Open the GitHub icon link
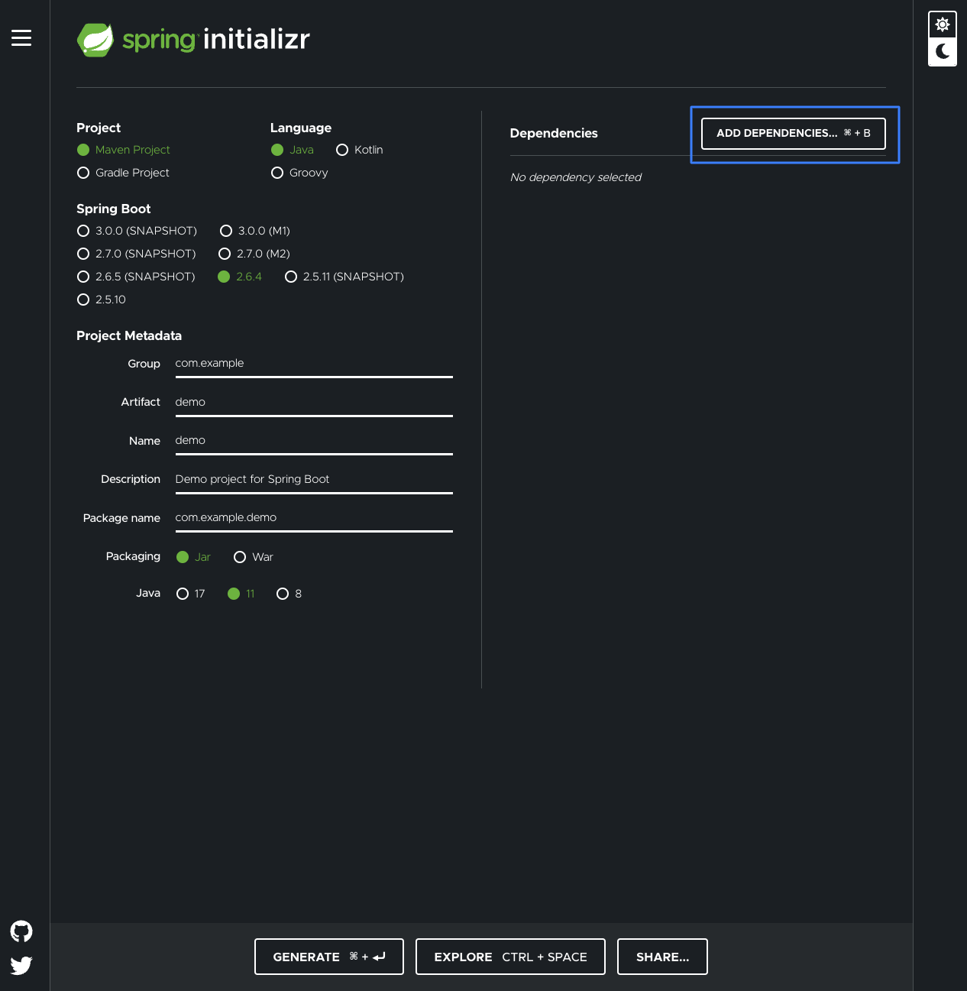This screenshot has width=967, height=991. pyautogui.click(x=21, y=931)
